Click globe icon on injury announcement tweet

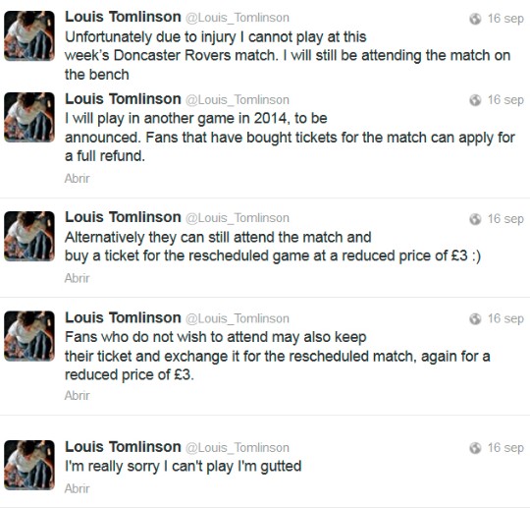point(475,19)
